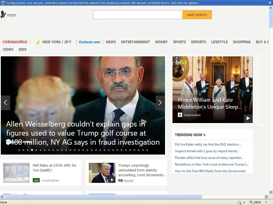The width and height of the screenshot is (273, 205).
Task: Open Prince William and Kate Middleton video
Action: [x=210, y=103]
